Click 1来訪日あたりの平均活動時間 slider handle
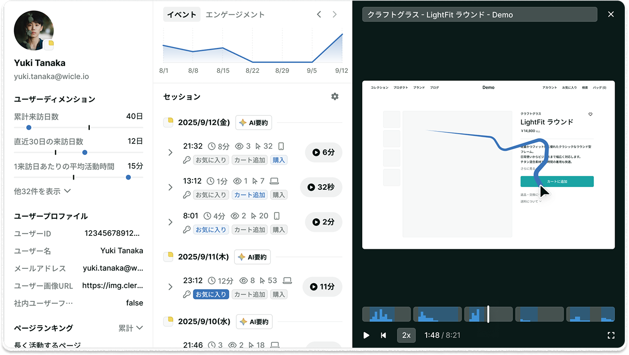 click(x=128, y=177)
